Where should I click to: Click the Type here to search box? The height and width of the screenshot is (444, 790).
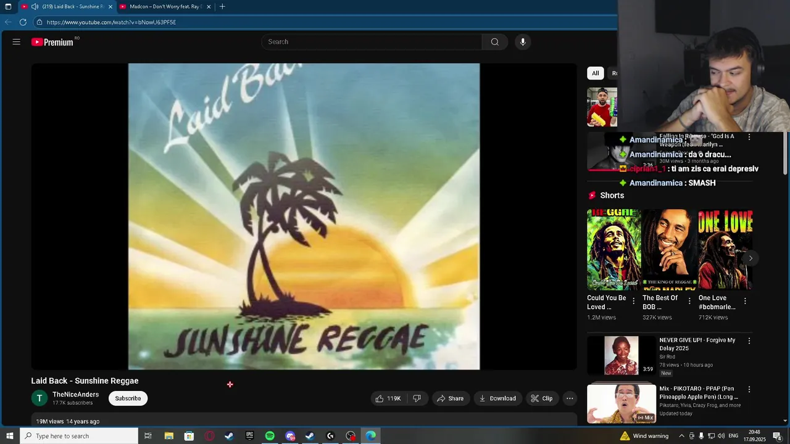78,436
